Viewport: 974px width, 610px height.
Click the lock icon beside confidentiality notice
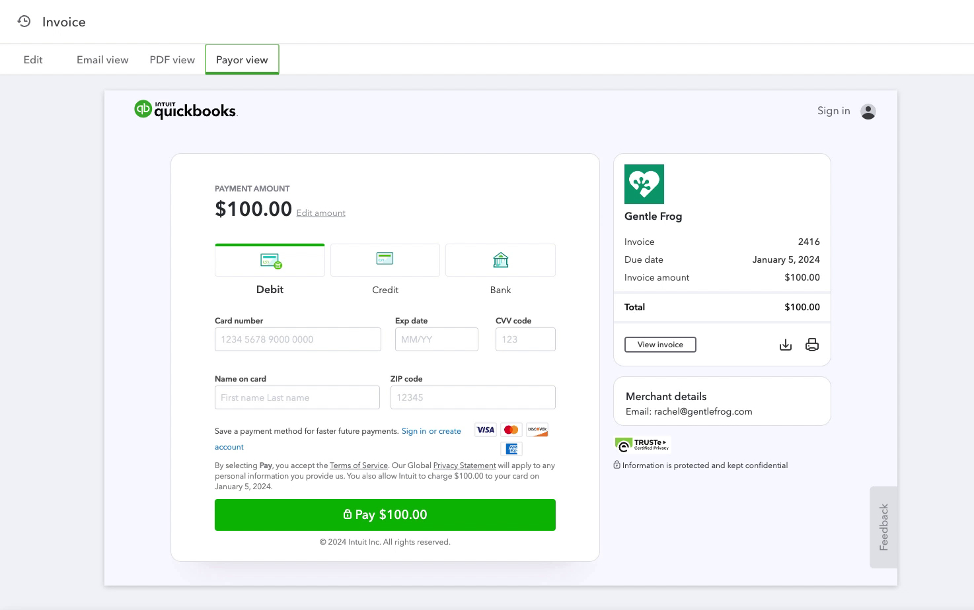(617, 465)
